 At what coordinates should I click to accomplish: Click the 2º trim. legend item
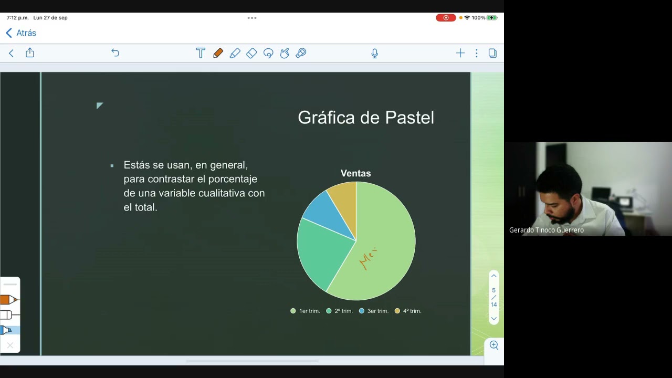click(339, 311)
